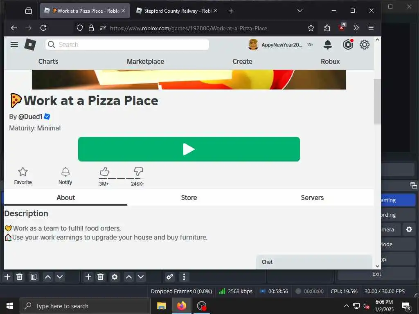
Task: Open OBS audio mixer advanced gears
Action: coord(170,277)
